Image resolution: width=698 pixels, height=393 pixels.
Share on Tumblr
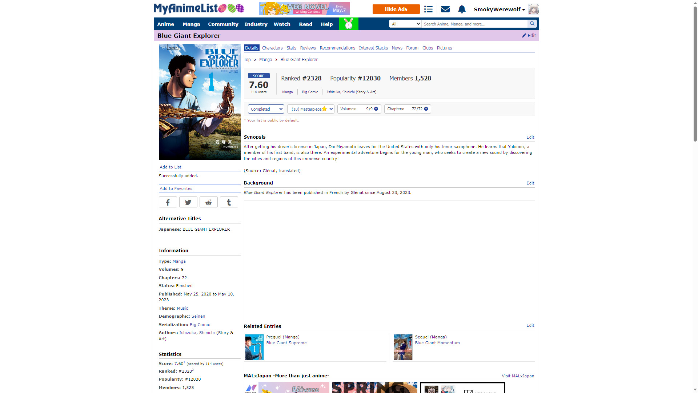229,202
